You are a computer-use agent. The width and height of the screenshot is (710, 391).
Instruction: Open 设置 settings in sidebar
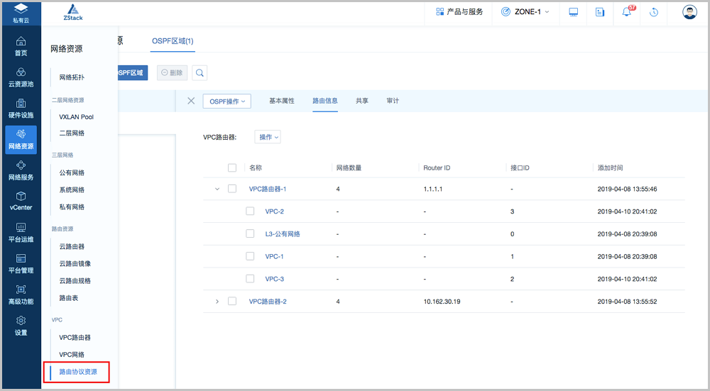(21, 326)
